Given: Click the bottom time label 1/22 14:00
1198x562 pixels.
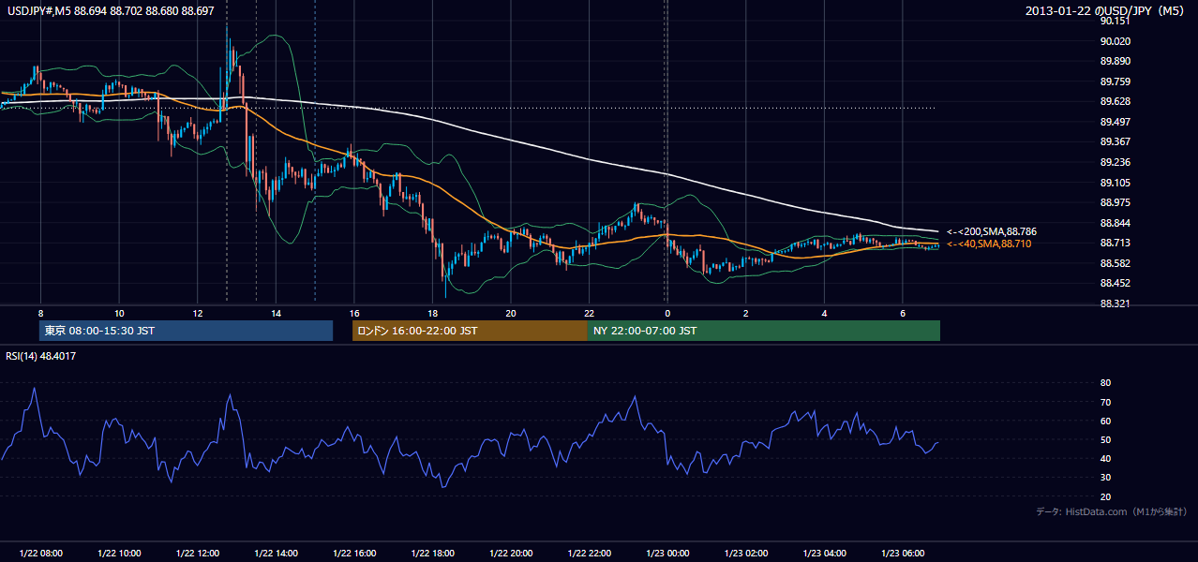Looking at the screenshot, I should pos(276,554).
